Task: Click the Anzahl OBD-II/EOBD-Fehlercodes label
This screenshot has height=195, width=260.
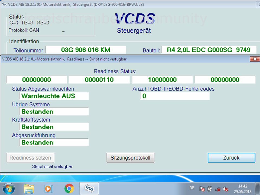Action: [173, 89]
